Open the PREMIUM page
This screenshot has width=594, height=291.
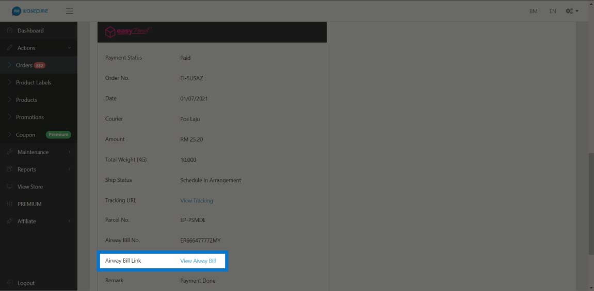39,204
